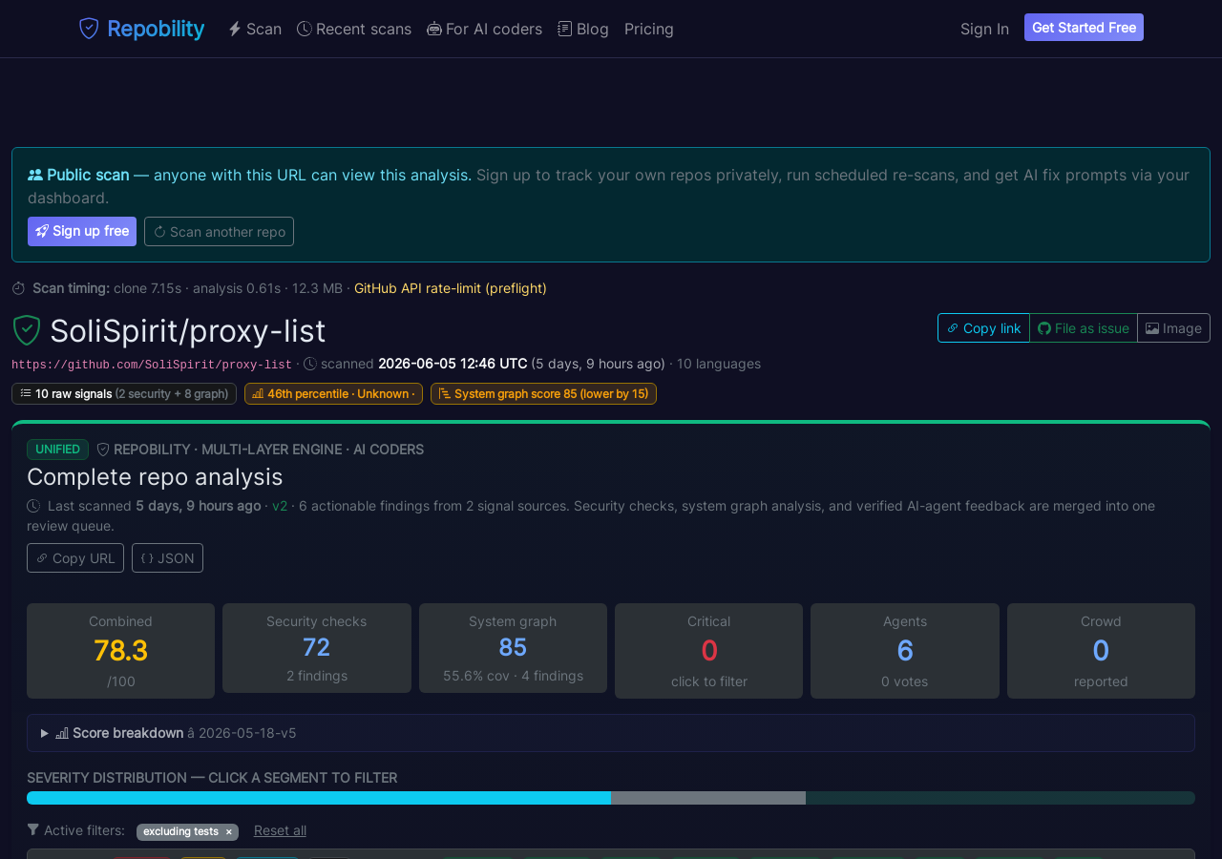Click the GitHub API rate-limit (preflight) text
1222x859 pixels.
[451, 288]
